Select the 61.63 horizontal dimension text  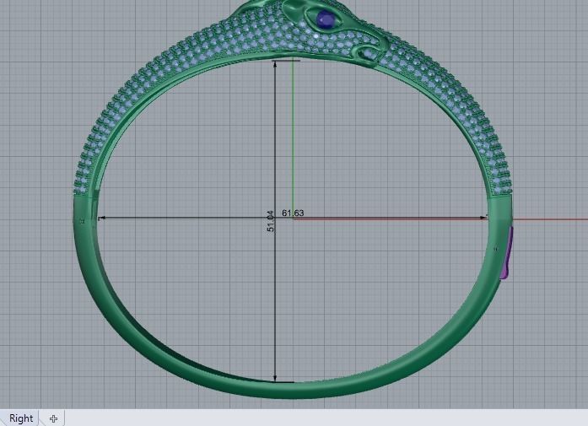tap(293, 213)
